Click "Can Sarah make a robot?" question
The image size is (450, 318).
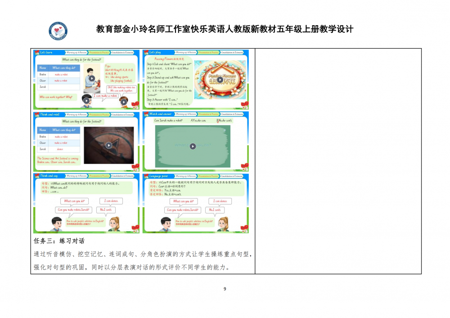point(168,121)
